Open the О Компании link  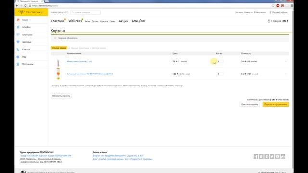259,12
